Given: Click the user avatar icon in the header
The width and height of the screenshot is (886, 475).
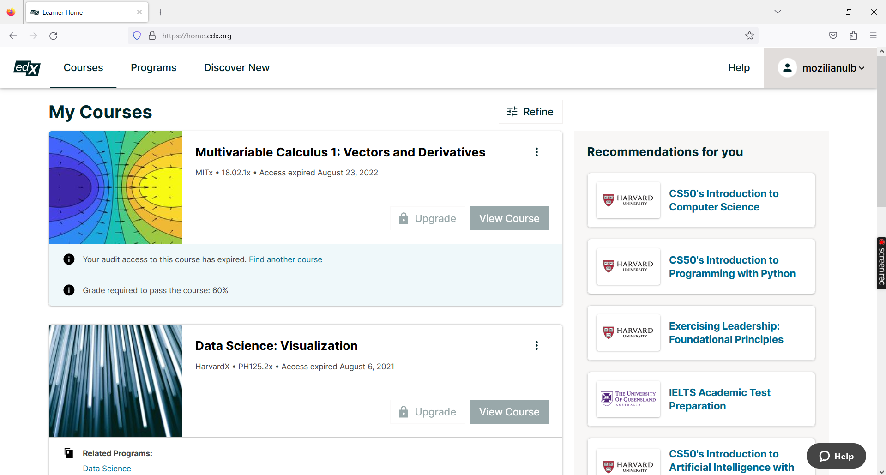Looking at the screenshot, I should [787, 67].
